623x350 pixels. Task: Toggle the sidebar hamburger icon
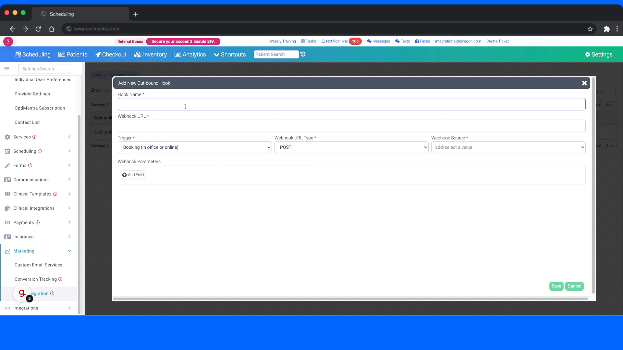(x=7, y=68)
